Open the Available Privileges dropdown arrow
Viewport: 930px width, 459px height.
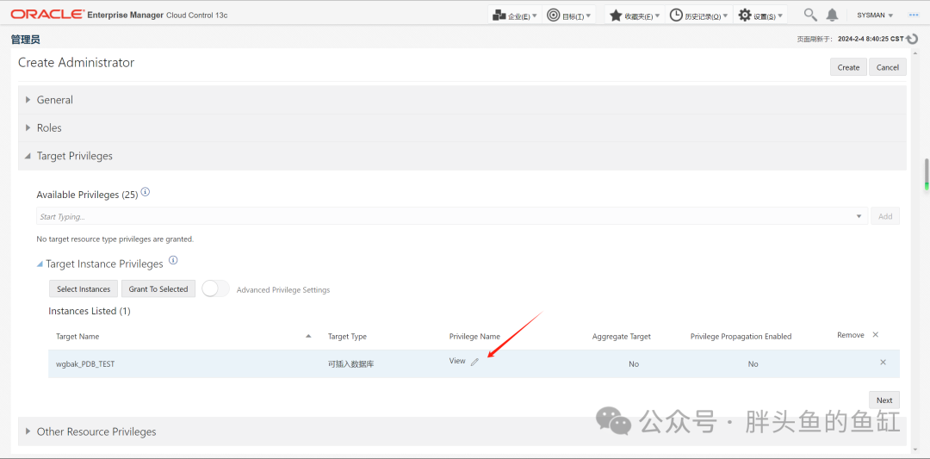pos(859,216)
